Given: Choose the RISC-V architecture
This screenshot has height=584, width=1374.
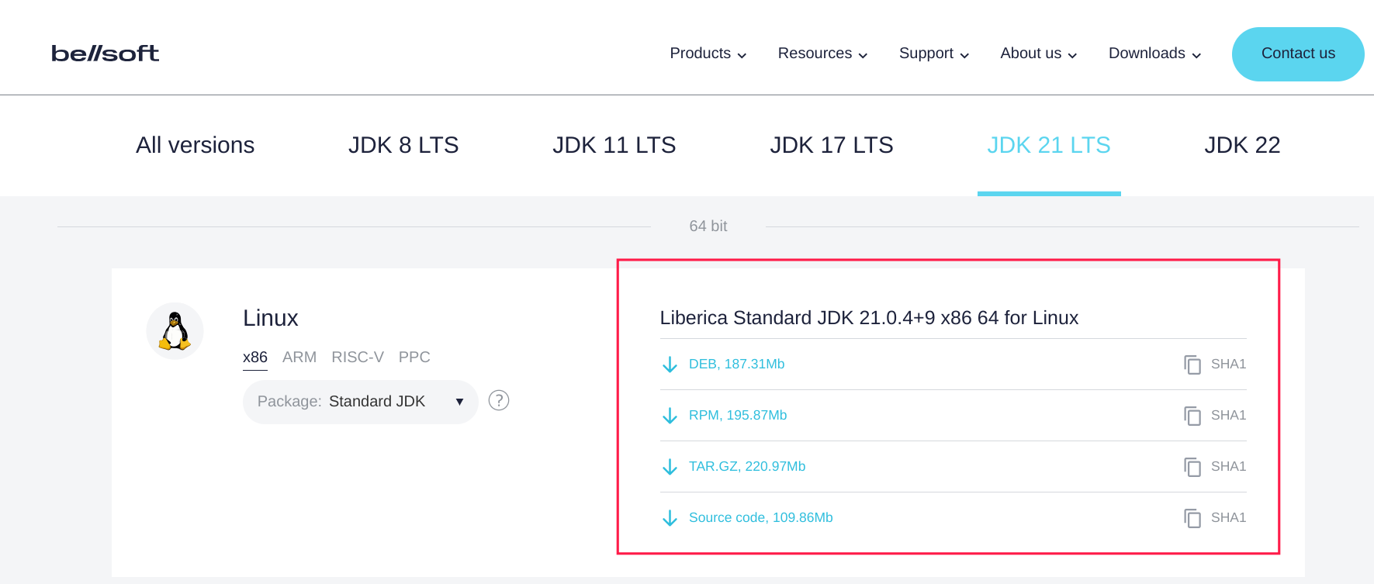Looking at the screenshot, I should pos(358,357).
